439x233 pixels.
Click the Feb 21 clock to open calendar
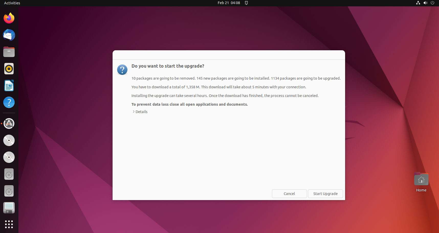click(x=228, y=3)
